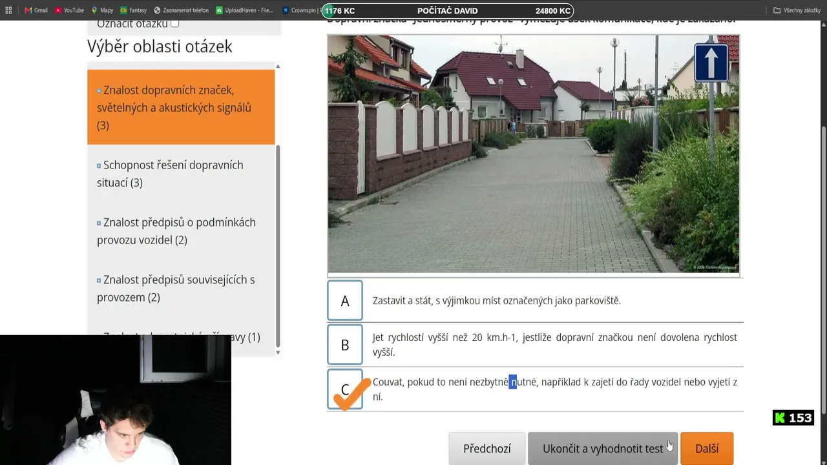Open the Crownspin bookmark
The image size is (827, 465).
(x=301, y=10)
